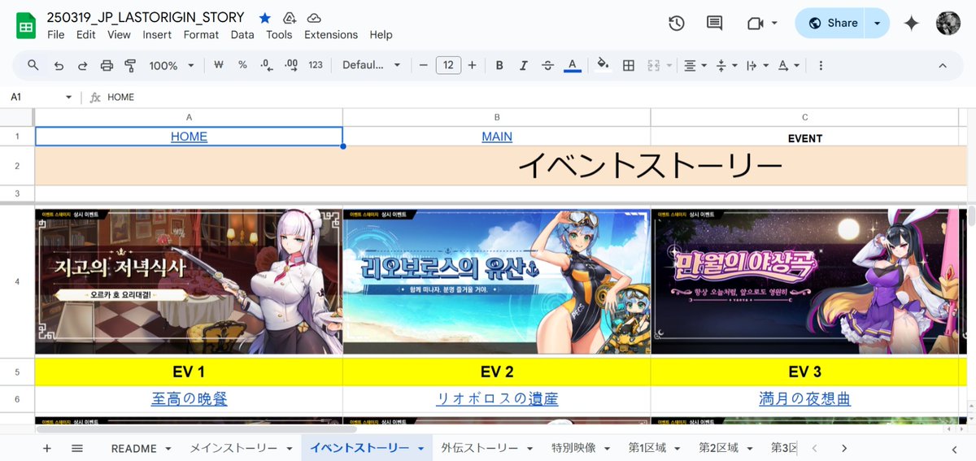The height and width of the screenshot is (461, 976).
Task: Click the move to folder icon
Action: 290,18
